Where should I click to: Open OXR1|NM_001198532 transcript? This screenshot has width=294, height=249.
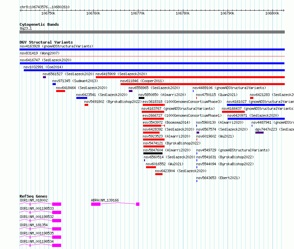(x=37, y=217)
